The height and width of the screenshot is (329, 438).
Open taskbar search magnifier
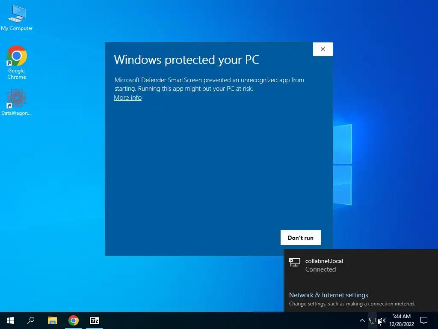point(31,320)
